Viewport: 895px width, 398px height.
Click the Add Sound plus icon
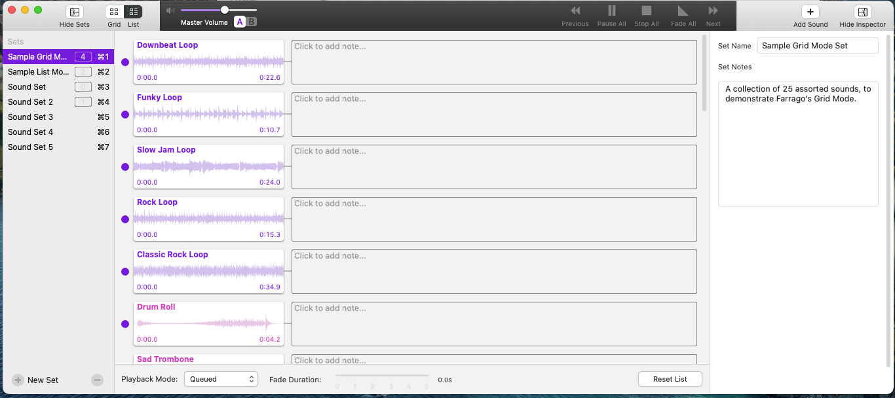[x=810, y=12]
